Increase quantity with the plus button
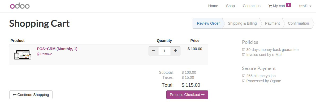Screen dimensions: 316x109 pyautogui.click(x=175, y=51)
